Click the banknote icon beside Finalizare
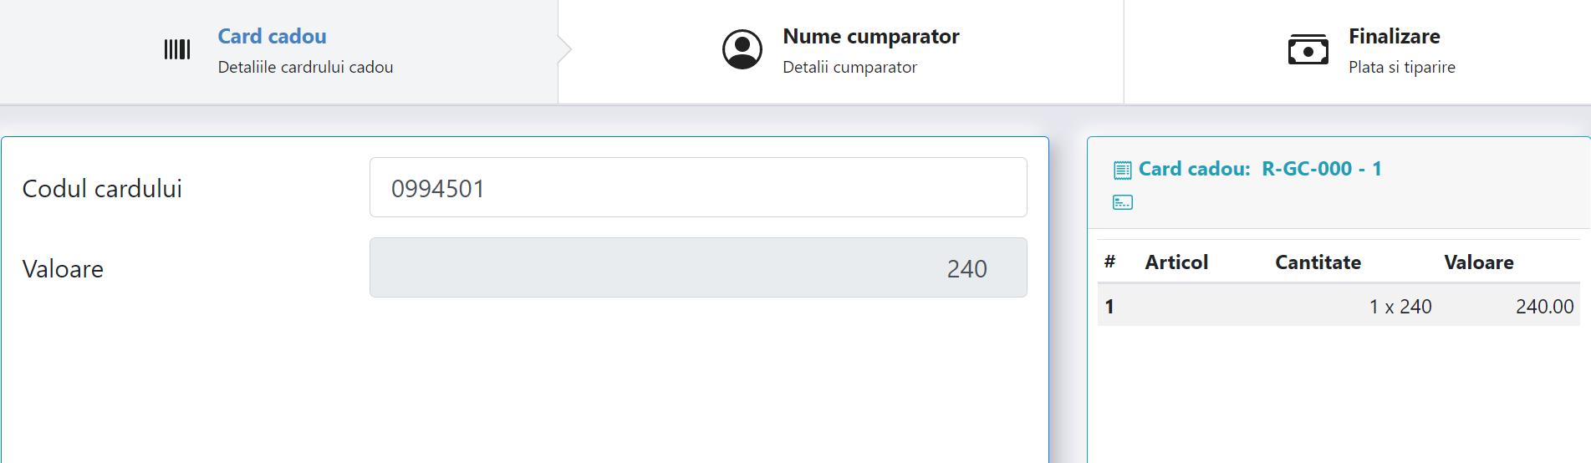The height and width of the screenshot is (463, 1591). click(1308, 50)
